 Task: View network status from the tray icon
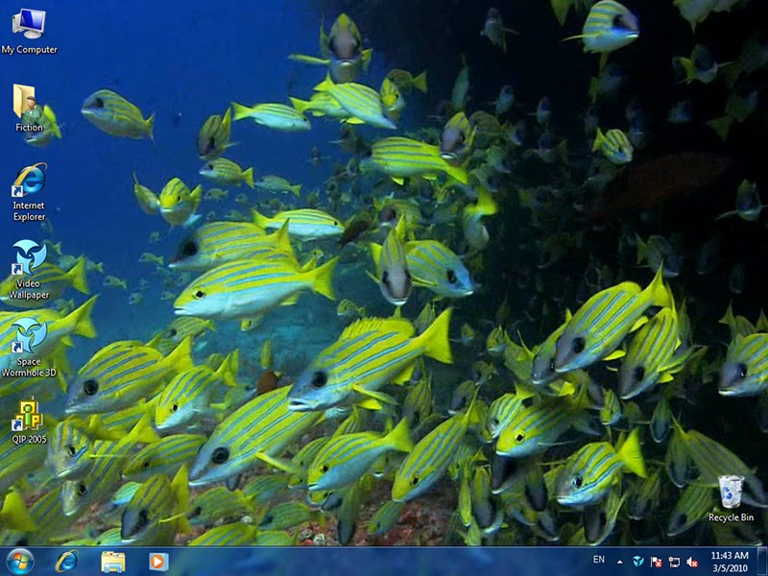coord(676,561)
